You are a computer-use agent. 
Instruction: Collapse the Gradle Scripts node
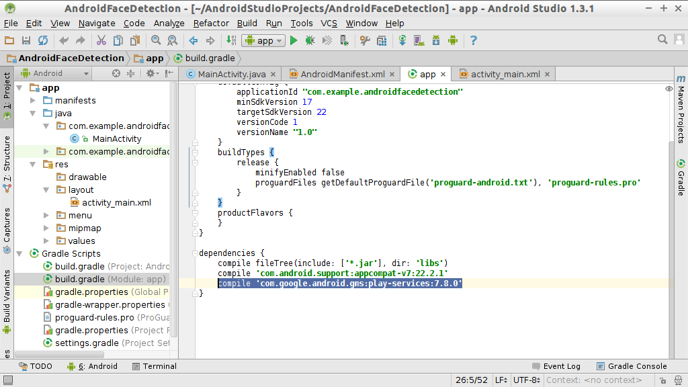tap(19, 253)
